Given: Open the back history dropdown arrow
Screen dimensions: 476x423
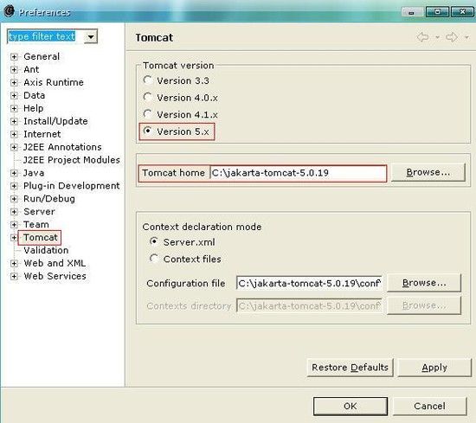Looking at the screenshot, I should pos(437,37).
